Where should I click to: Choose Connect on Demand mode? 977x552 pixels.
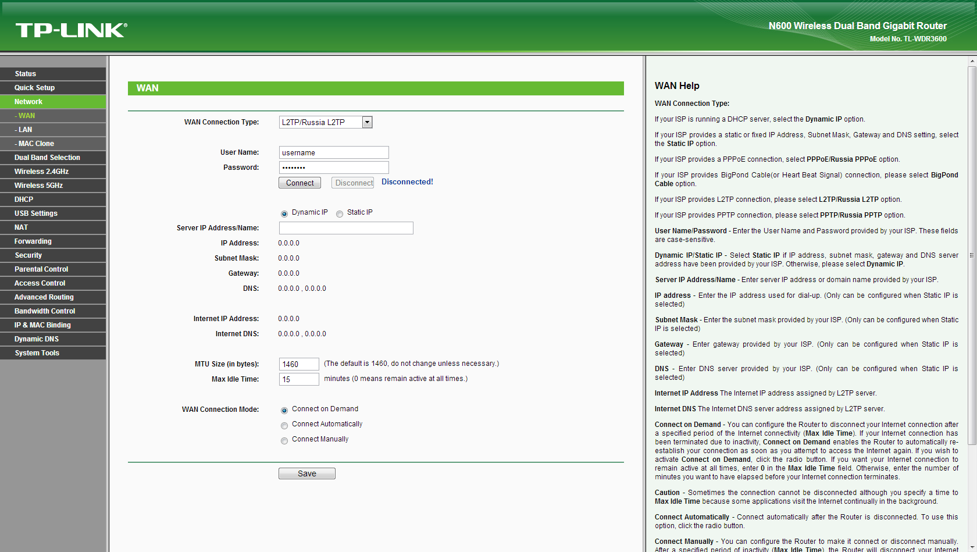284,410
